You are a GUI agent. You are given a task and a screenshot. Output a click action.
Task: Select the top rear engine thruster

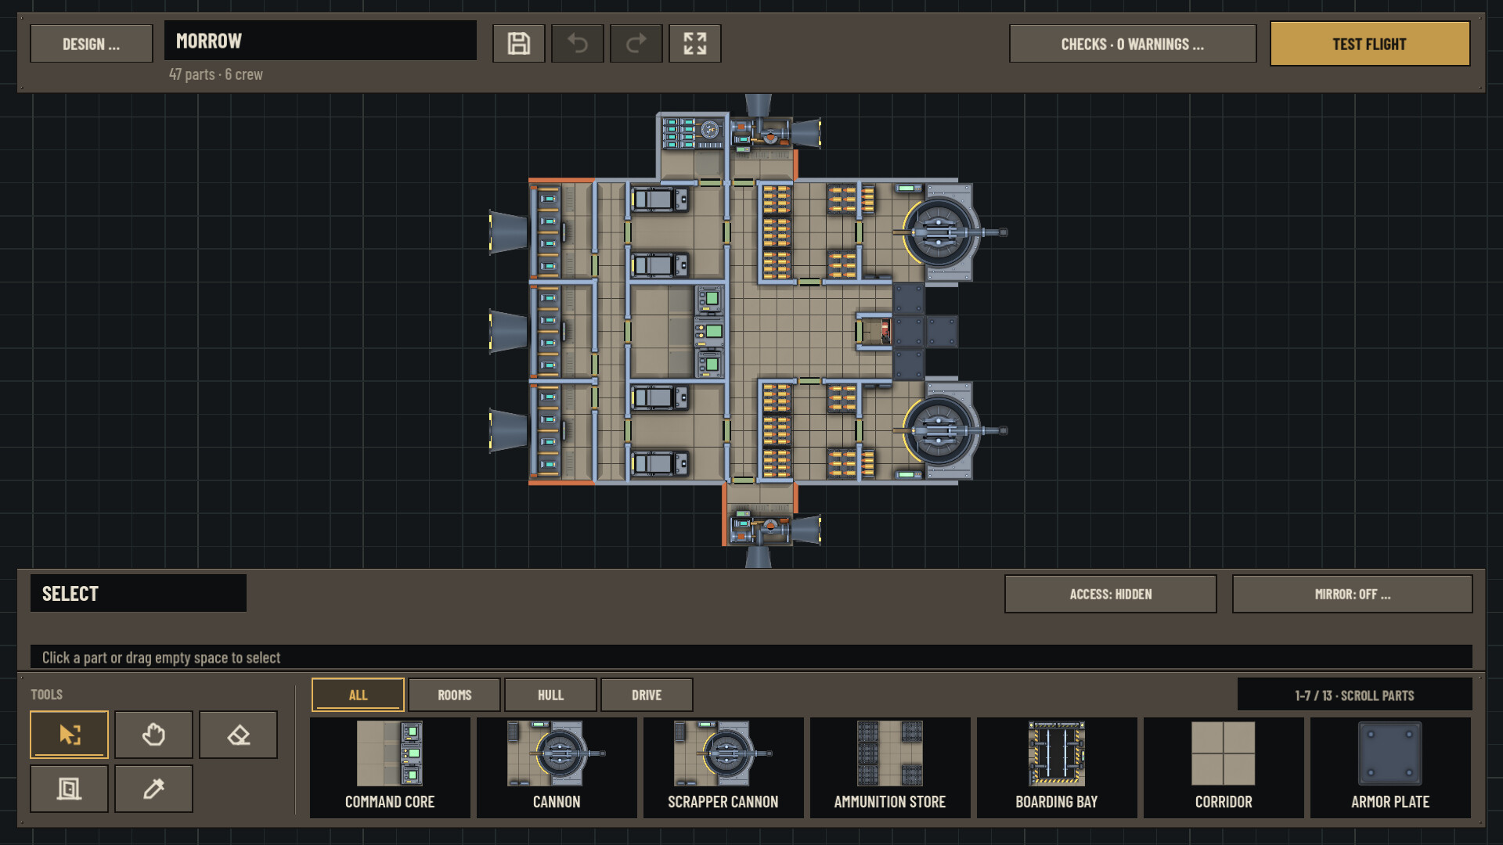510,232
